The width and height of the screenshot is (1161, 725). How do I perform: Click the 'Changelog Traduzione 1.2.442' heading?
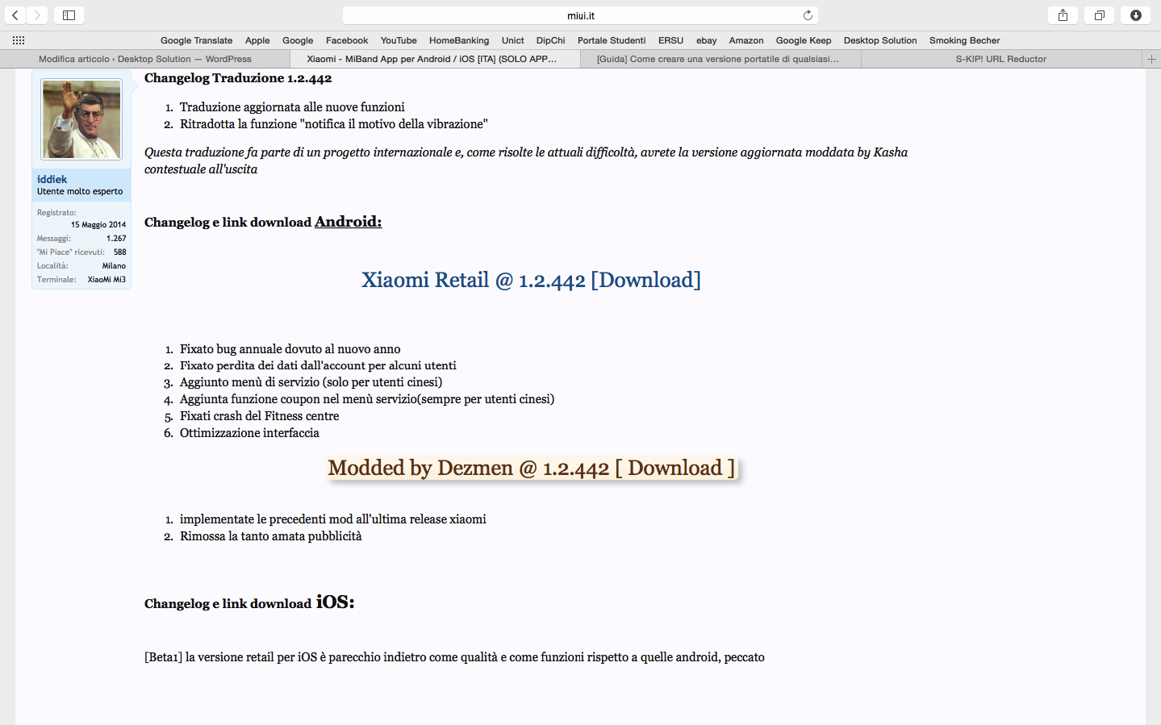tap(238, 78)
